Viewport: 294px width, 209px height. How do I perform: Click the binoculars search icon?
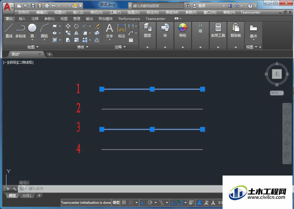point(188,6)
